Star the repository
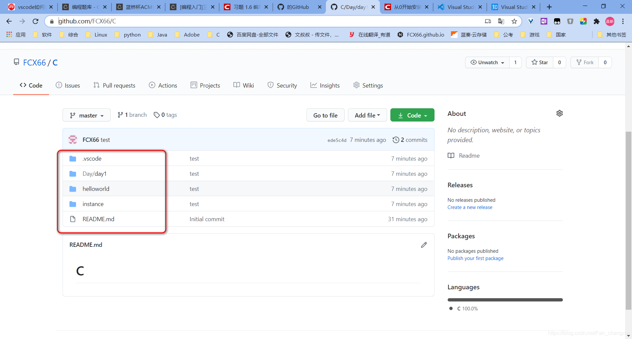Viewport: 632px width, 339px height. (x=540, y=62)
